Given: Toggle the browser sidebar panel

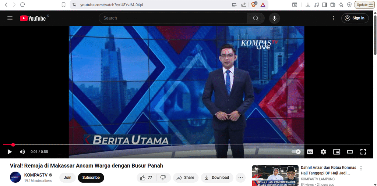Looking at the screenshot, I should point(325,5).
